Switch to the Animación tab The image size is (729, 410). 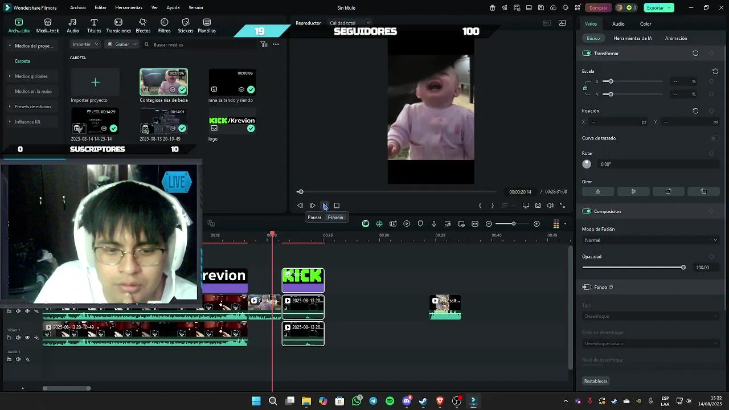[676, 38]
